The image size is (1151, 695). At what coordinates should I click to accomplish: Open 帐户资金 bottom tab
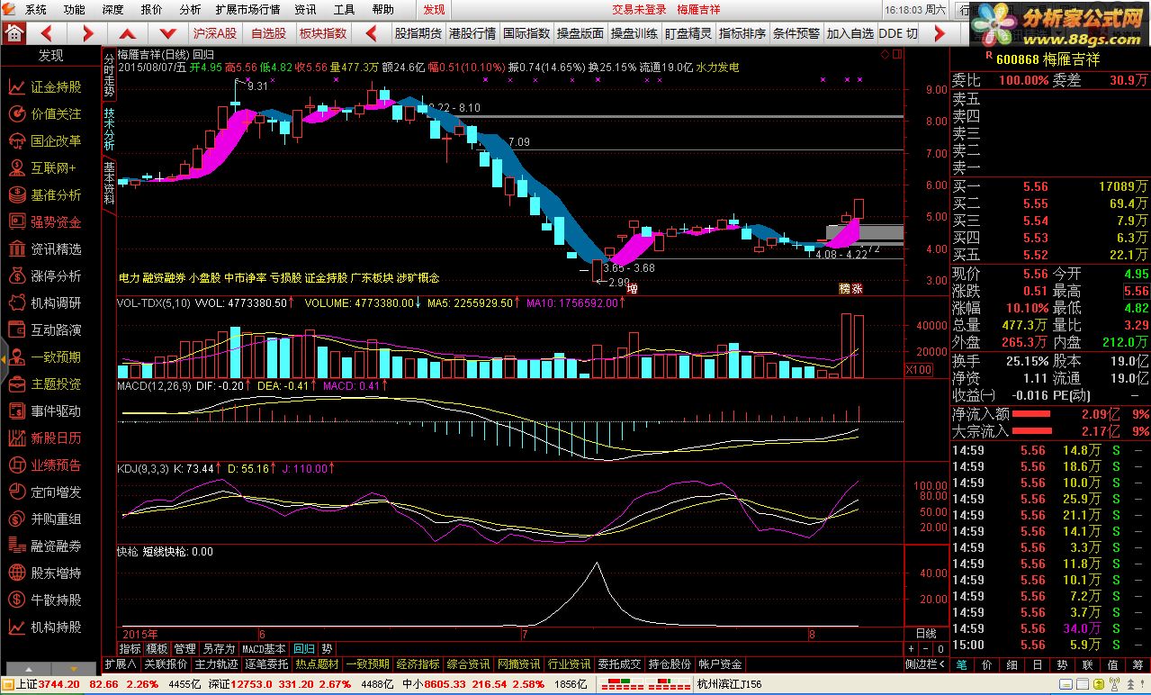point(720,664)
